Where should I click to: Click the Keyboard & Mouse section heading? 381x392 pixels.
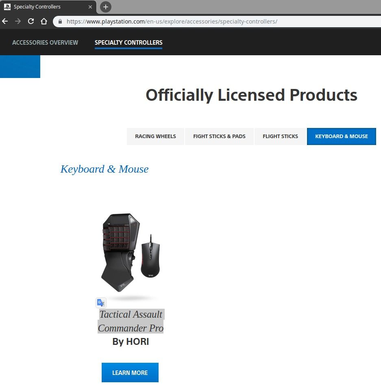pyautogui.click(x=105, y=169)
